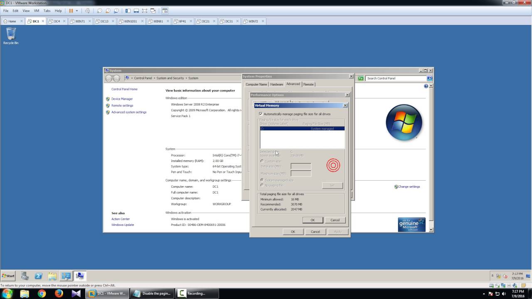Enter full screen mode via toolbar icon
Screen dimensions: 532x299
(x=145, y=11)
